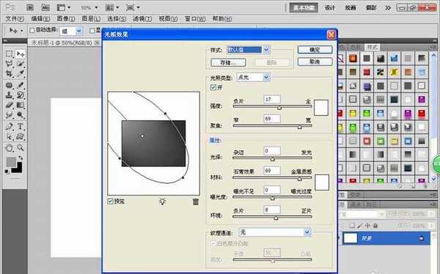Select the Dodge tool
The height and width of the screenshot is (274, 440).
point(21,115)
